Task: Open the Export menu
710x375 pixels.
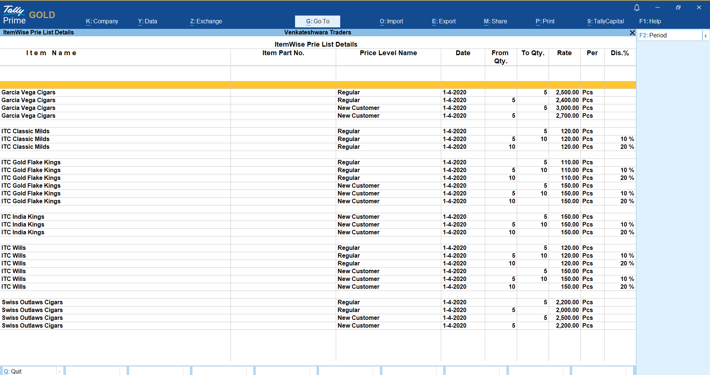Action: (x=443, y=21)
